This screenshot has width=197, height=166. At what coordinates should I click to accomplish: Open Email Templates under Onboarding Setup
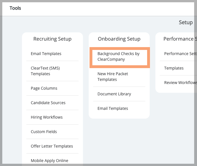coord(113,108)
